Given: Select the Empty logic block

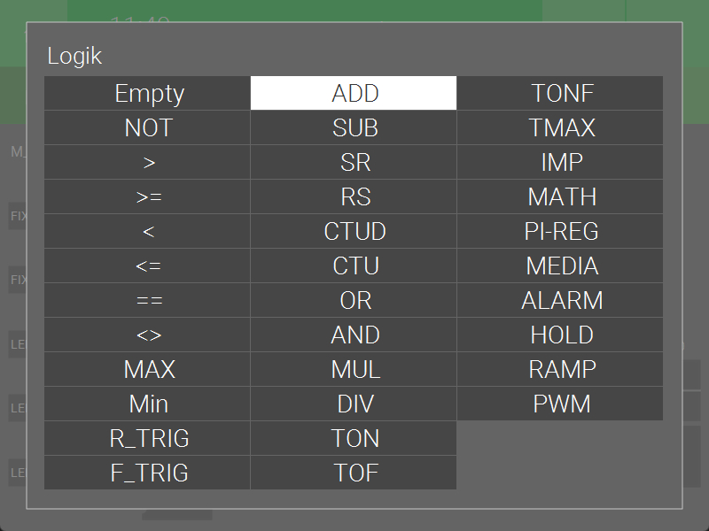Looking at the screenshot, I should coord(148,93).
